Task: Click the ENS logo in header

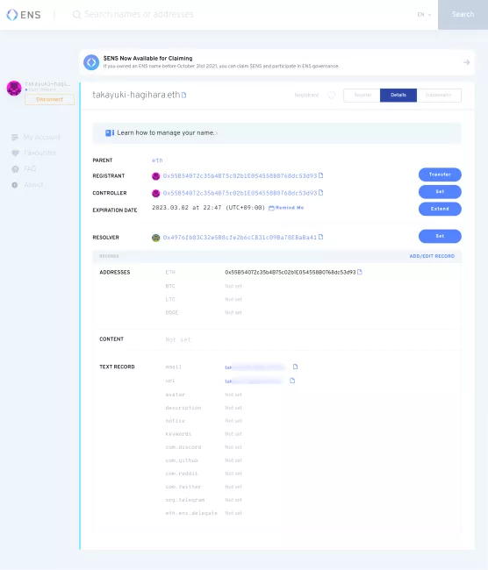Action: [24, 15]
